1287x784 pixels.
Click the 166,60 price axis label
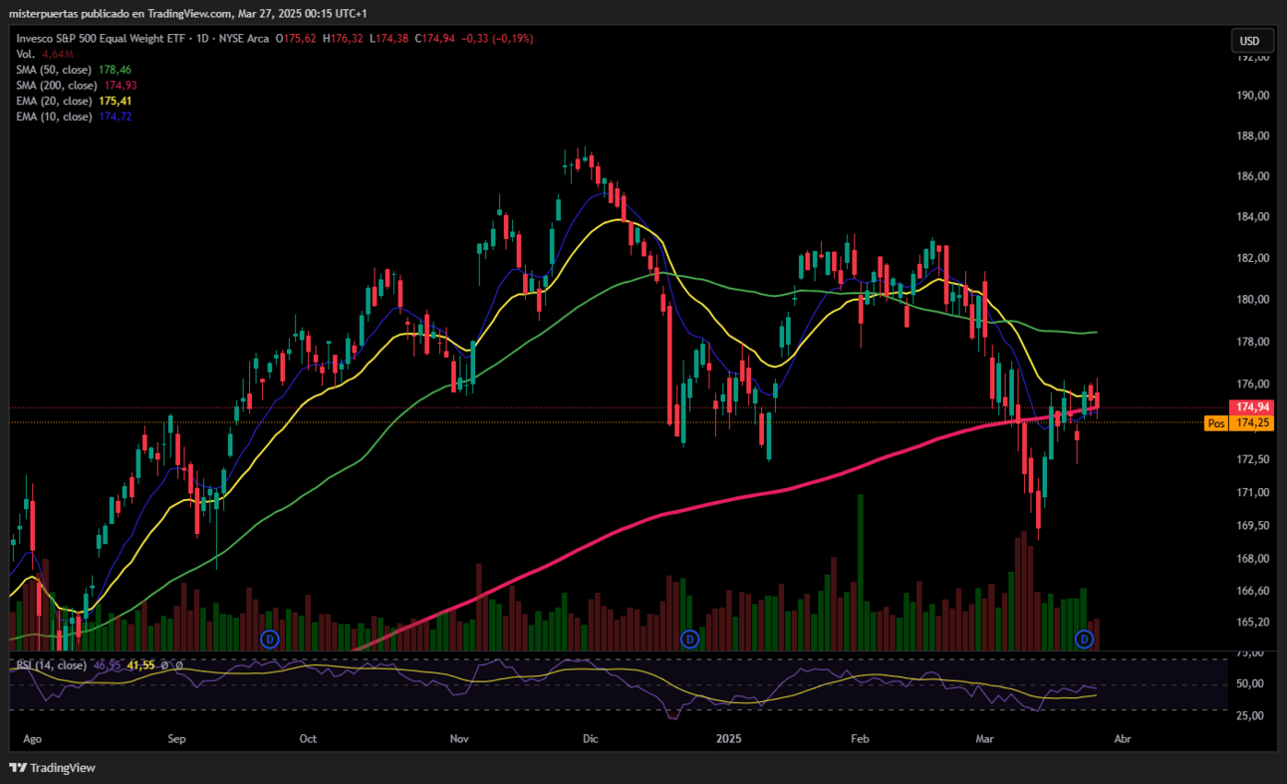click(x=1251, y=590)
